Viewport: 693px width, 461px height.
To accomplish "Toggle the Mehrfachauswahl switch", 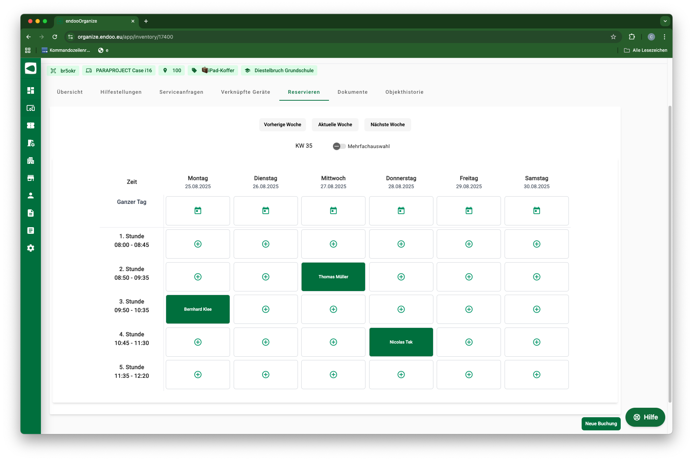I will click(x=339, y=146).
